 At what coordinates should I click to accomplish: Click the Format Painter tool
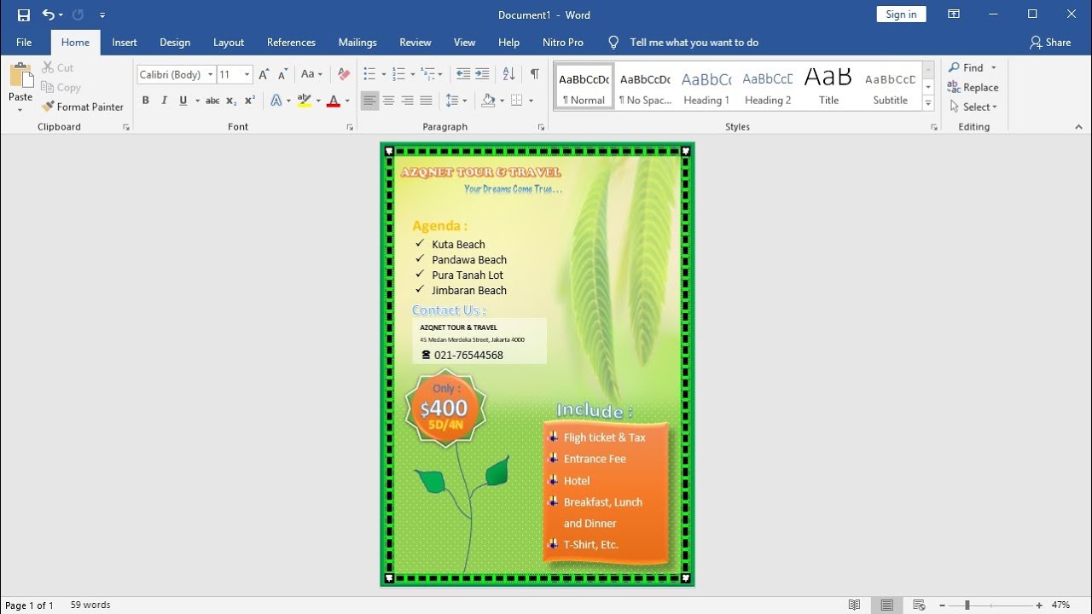point(83,107)
